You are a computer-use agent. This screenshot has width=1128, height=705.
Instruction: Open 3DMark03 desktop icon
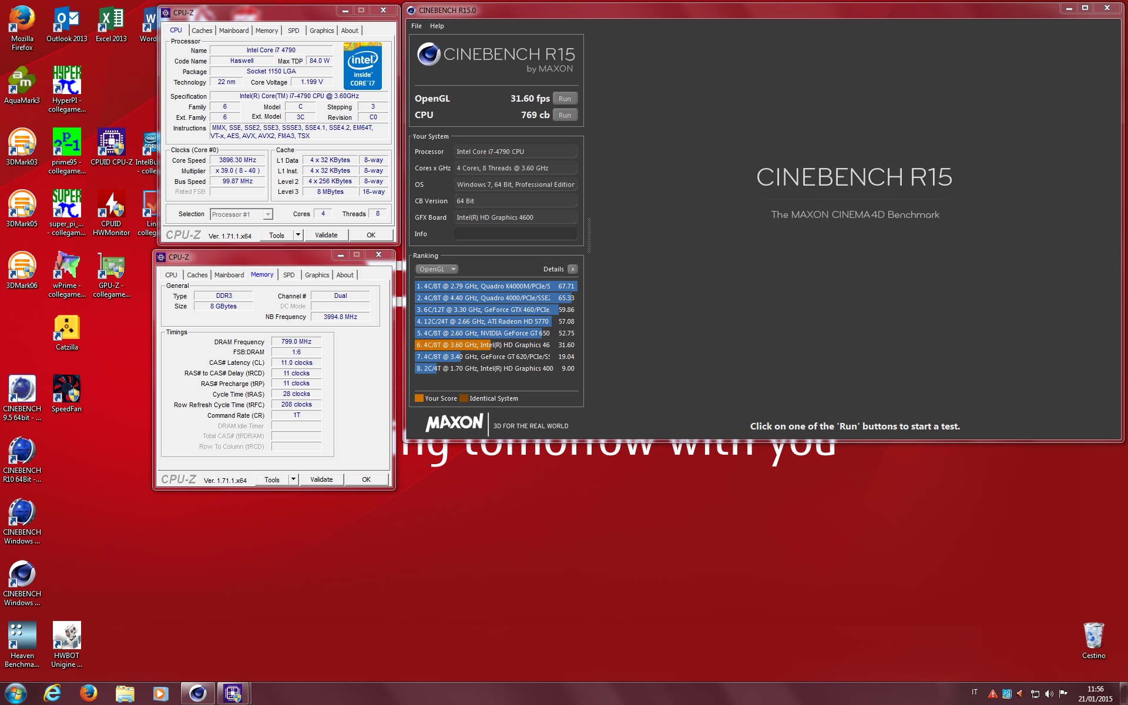tap(22, 147)
